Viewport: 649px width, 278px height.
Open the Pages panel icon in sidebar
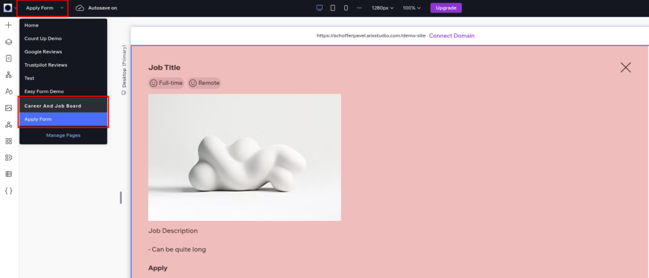coord(8,58)
